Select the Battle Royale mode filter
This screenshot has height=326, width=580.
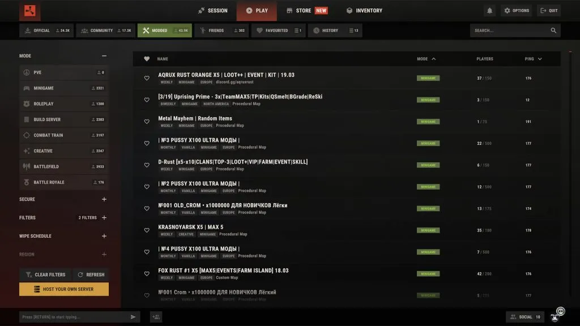(x=64, y=182)
